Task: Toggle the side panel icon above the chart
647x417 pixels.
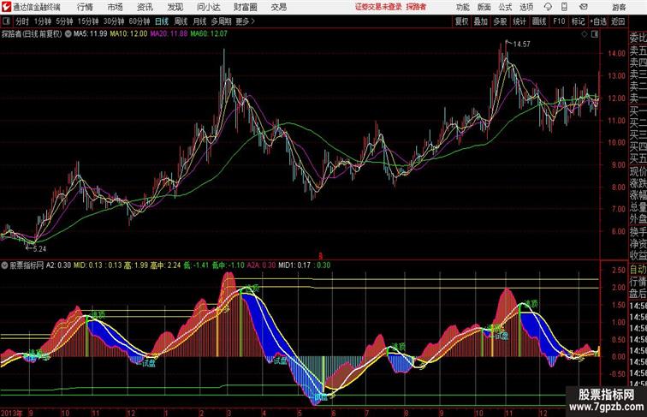Action: (595, 35)
